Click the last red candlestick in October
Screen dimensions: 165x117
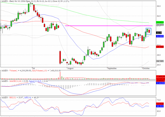click(x=149, y=31)
